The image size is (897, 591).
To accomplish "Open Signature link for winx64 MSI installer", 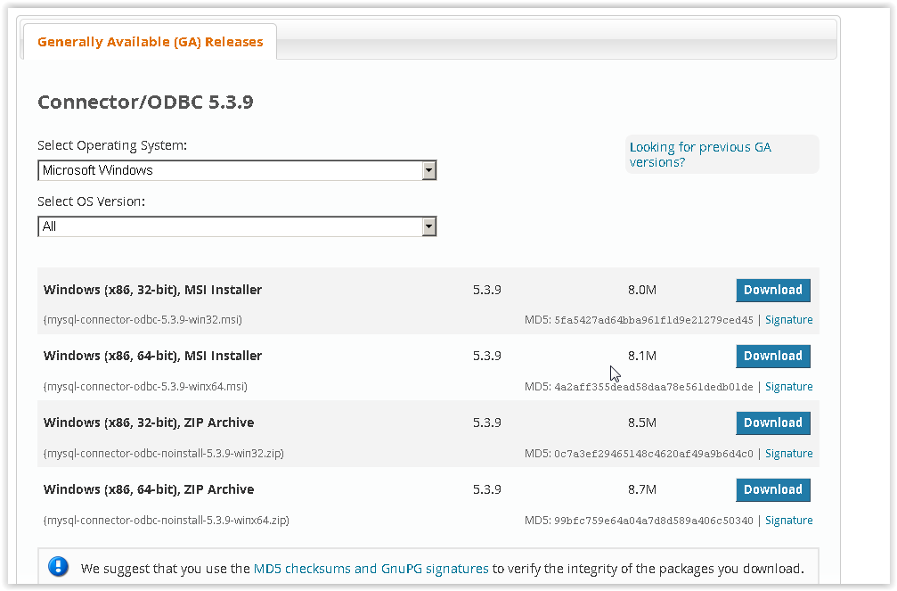I will point(788,386).
